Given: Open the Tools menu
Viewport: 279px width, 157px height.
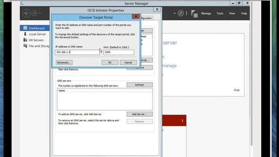Looking at the screenshot, I should click(220, 14).
